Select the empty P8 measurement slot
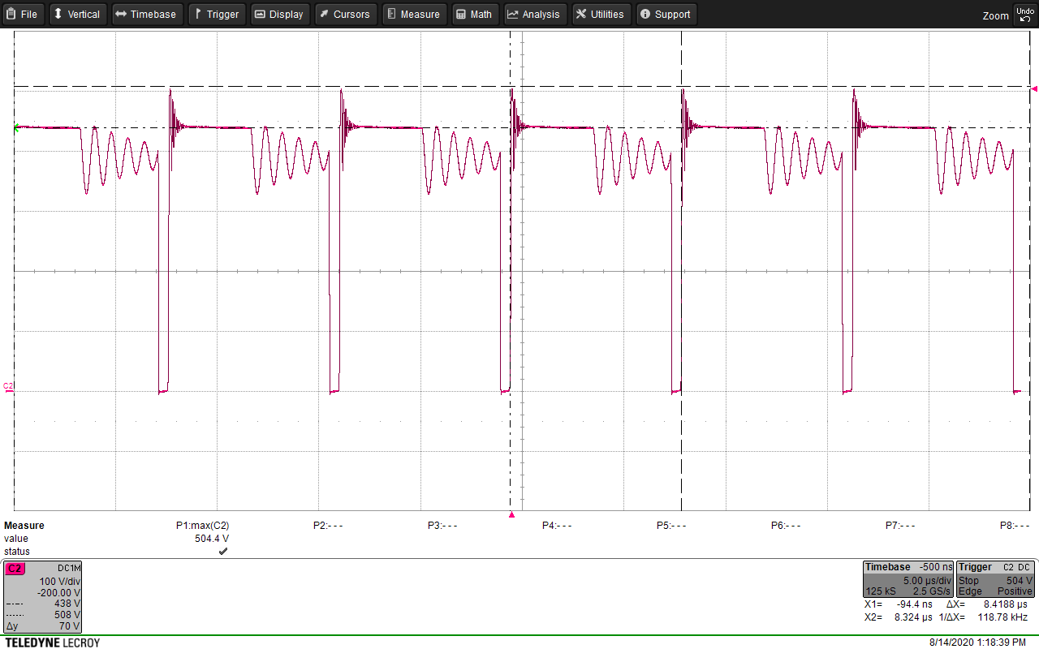The width and height of the screenshot is (1039, 649). click(x=1015, y=526)
